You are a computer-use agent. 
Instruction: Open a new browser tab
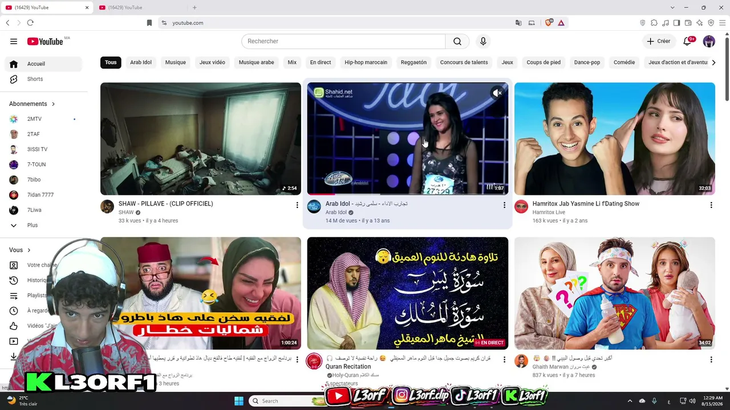point(194,7)
